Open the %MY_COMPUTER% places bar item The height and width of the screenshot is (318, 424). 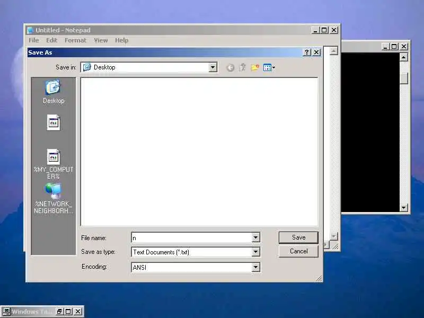tap(54, 164)
